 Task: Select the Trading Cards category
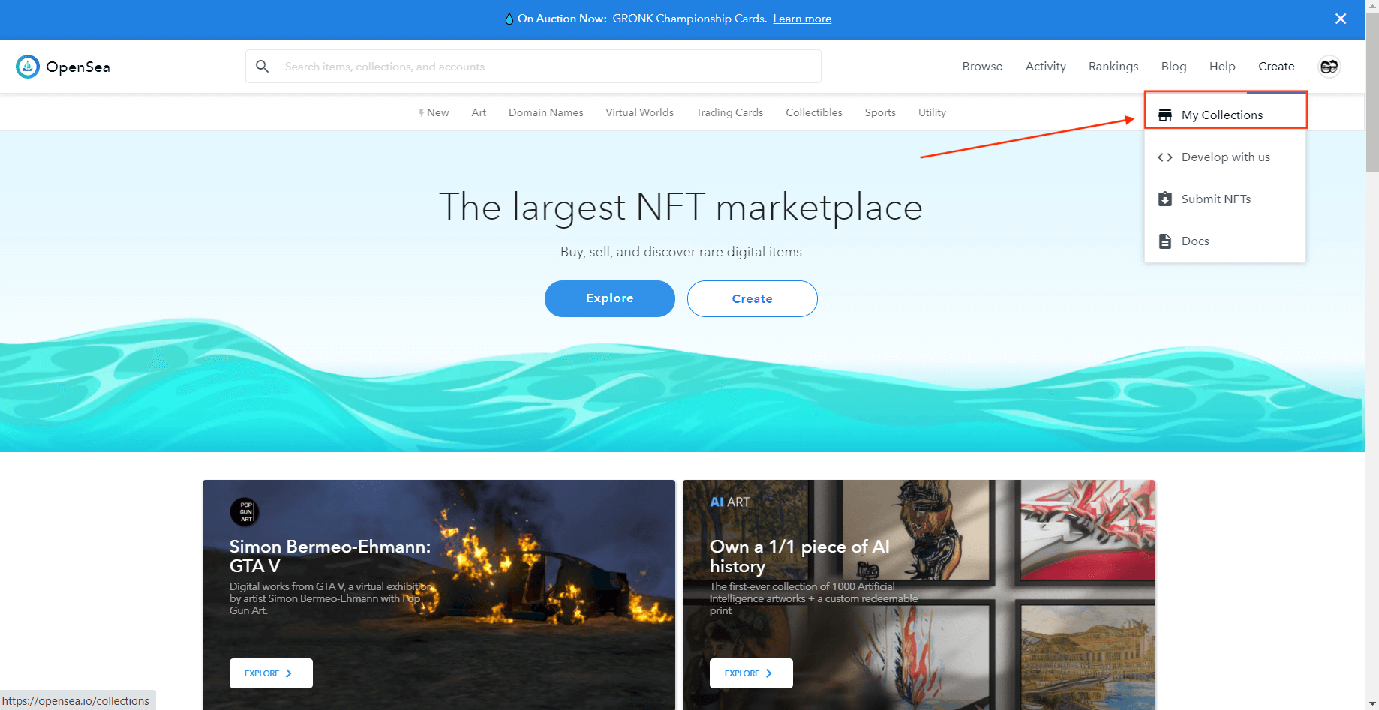729,112
